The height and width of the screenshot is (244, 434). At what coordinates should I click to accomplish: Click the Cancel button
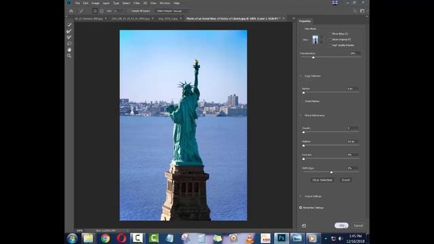(358, 226)
